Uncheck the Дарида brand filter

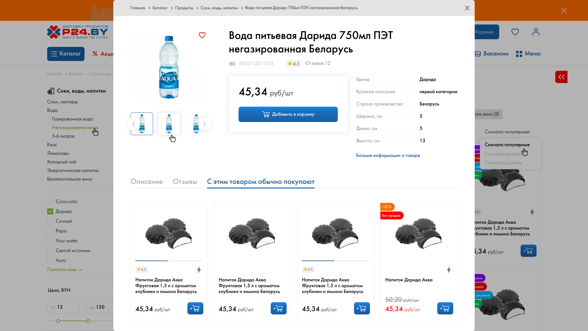(50, 211)
